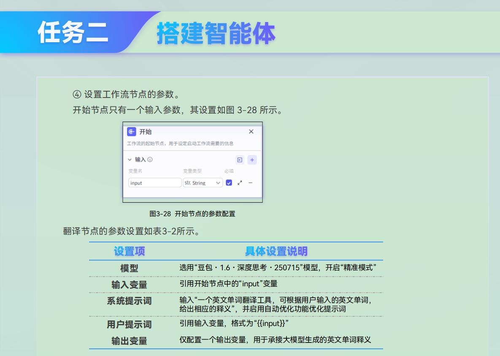
Task: Toggle the 必填 required checkbox
Action: 229,182
